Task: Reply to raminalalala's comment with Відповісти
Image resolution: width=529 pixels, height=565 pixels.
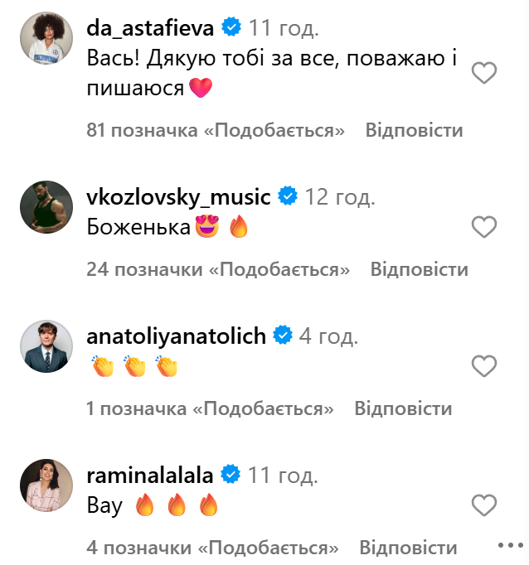Action: click(x=408, y=548)
